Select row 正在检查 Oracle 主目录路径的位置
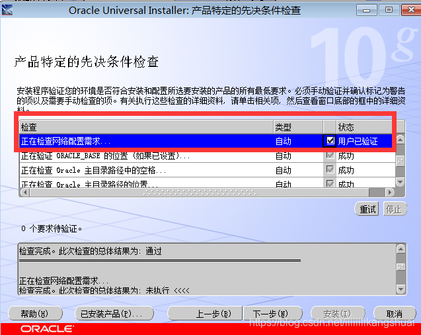Screen dimensions: 421x335 208,183
